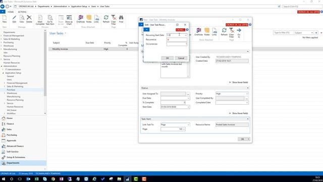323x182 pixels.
Task: Collapse the Administration tree node
Action: (x=2, y=66)
